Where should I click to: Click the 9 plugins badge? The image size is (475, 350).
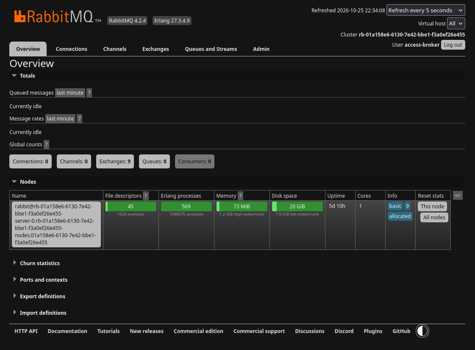point(408,206)
